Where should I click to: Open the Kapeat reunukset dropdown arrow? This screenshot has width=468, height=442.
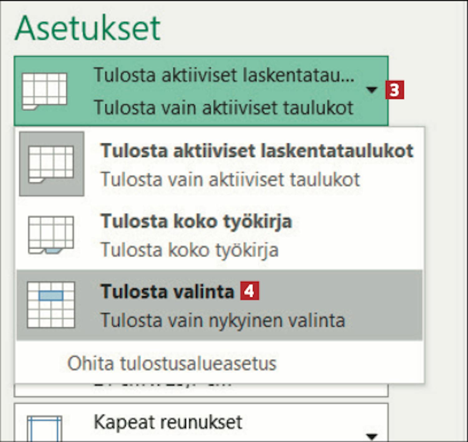point(371,435)
